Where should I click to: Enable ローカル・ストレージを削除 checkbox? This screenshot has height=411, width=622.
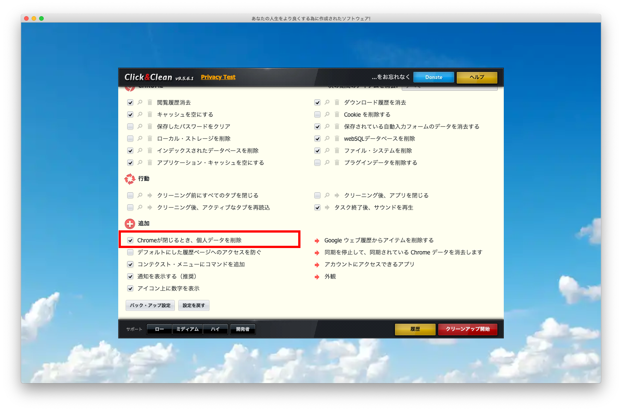click(130, 139)
